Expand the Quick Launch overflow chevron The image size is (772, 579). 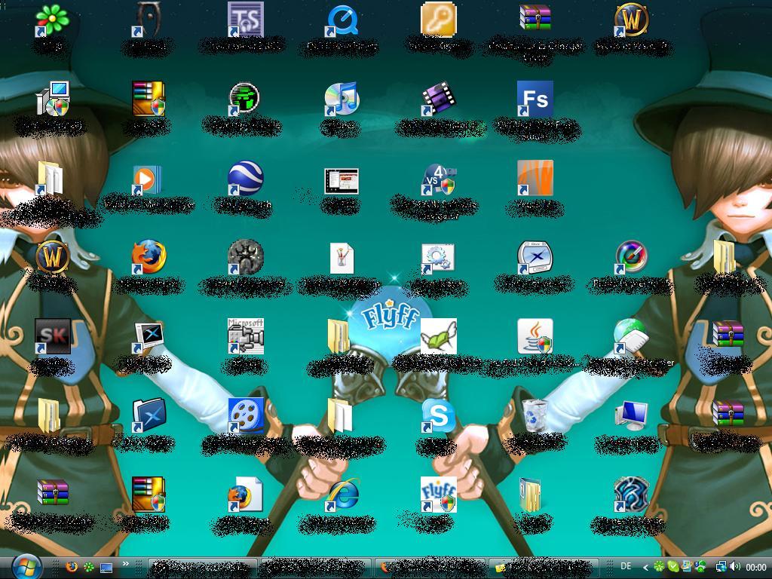(x=126, y=564)
